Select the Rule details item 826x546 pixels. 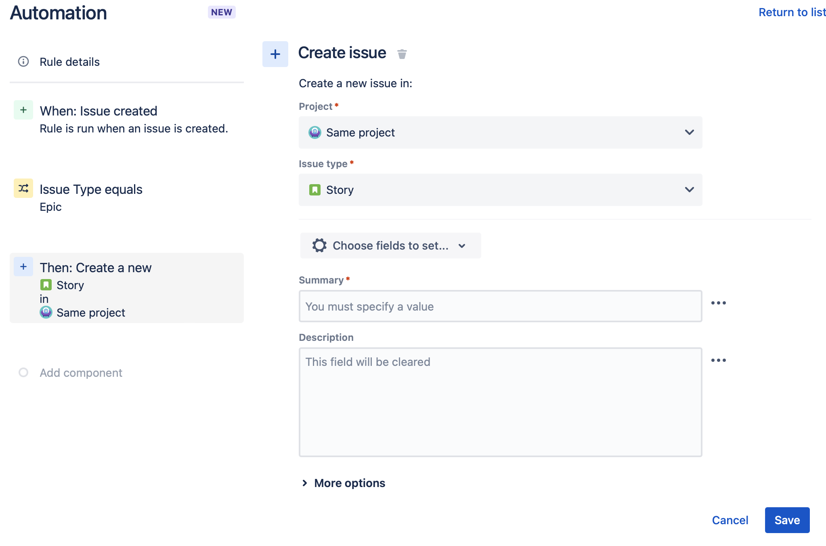69,62
